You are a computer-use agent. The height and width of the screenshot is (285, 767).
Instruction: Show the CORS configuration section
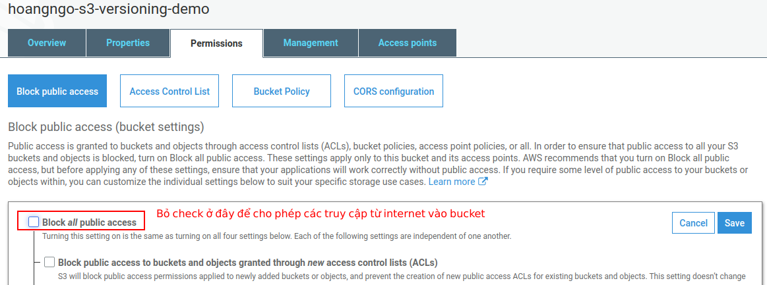click(394, 91)
